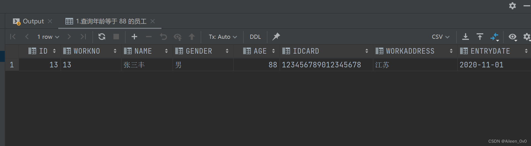The width and height of the screenshot is (531, 146).
Task: Open the 1 row page size dropdown
Action: [x=48, y=37]
